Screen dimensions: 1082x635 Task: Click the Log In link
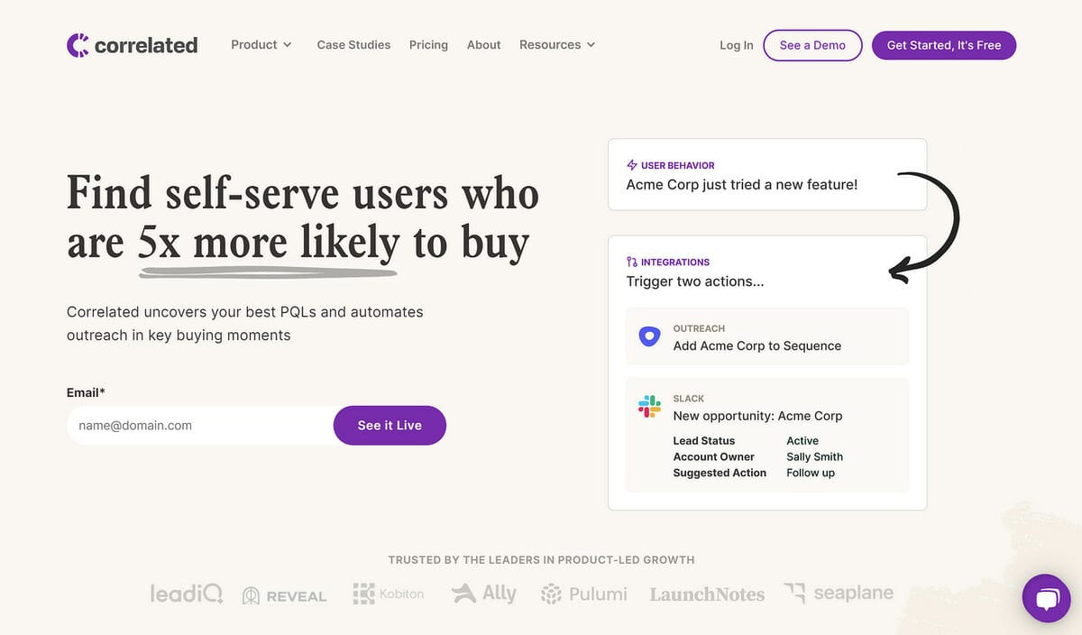(736, 46)
